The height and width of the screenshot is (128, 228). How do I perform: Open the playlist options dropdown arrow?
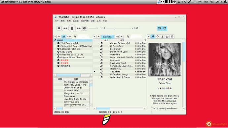click(x=95, y=37)
